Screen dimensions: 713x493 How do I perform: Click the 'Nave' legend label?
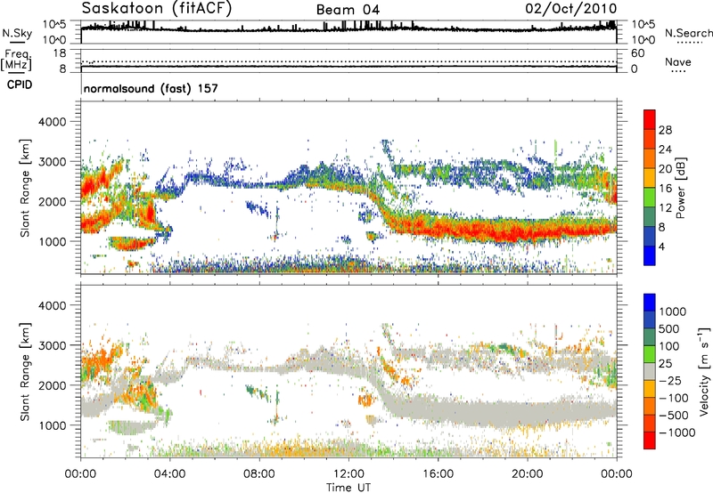click(678, 61)
